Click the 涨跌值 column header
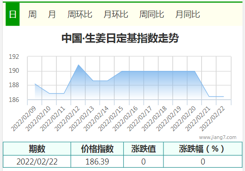Viewport: 245px width, 171px height. point(144,149)
